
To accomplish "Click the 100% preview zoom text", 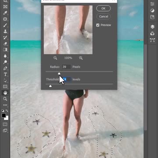I will (x=68, y=58).
